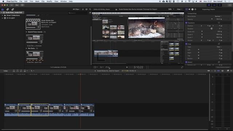233x131 pixels.
Task: Open the Video inspector tab icon
Action: tap(186, 9)
